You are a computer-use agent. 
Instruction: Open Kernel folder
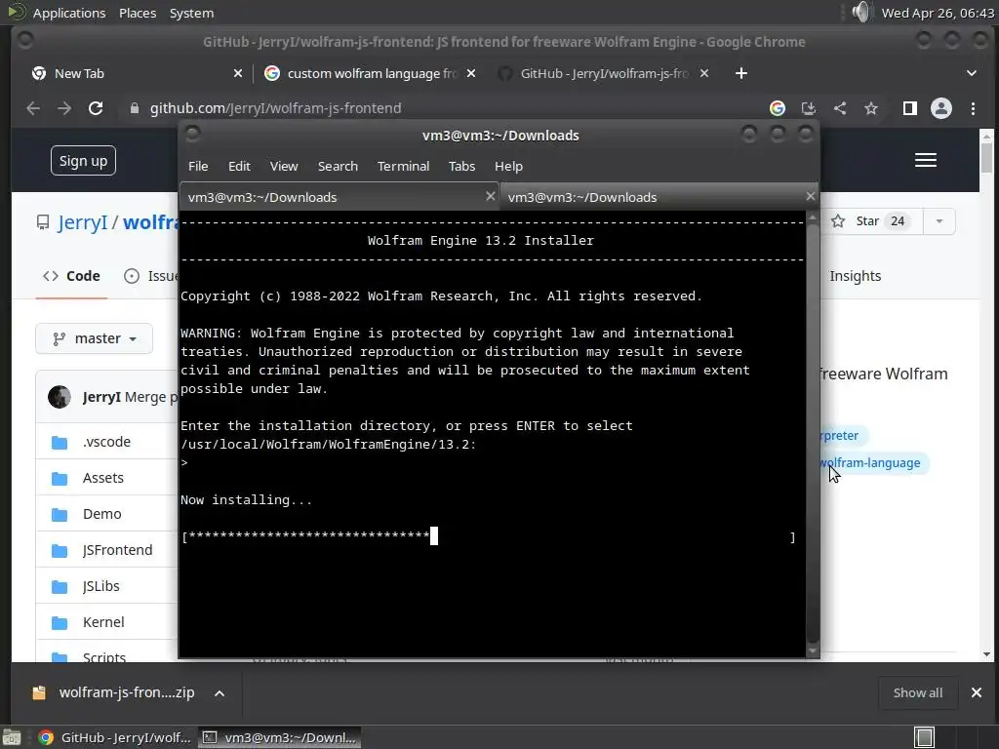coord(103,622)
